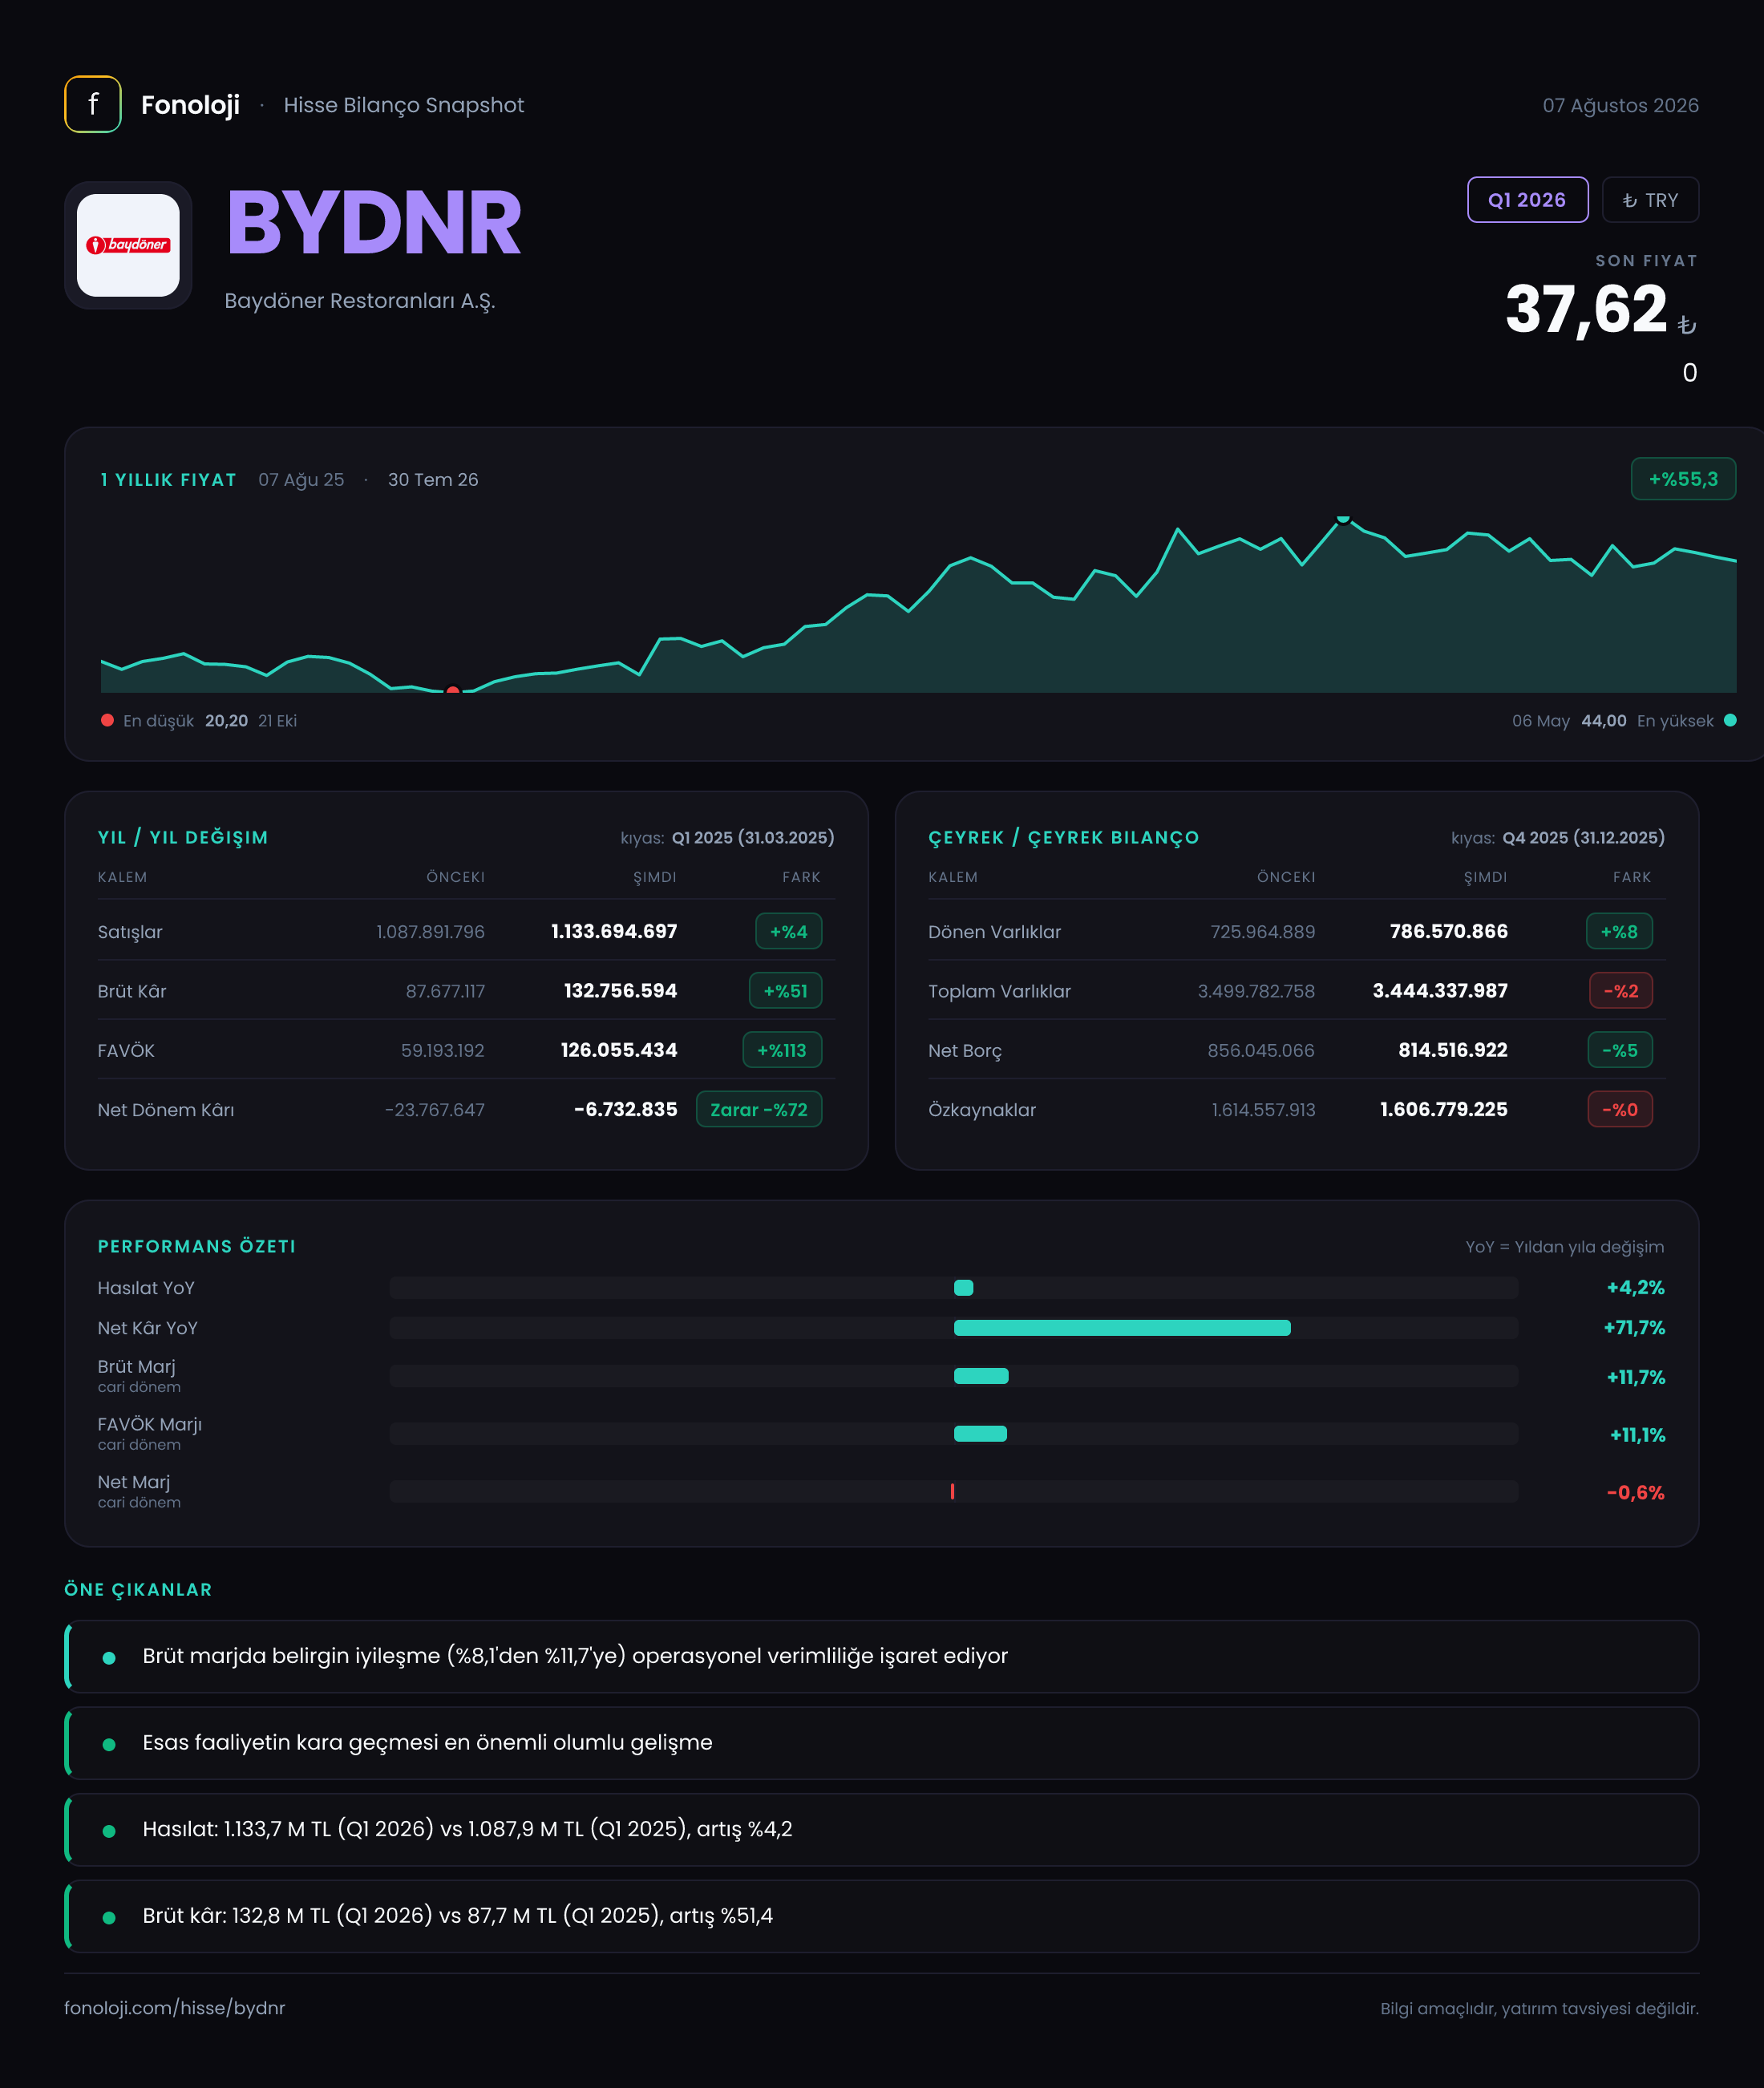
Task: Click the FAVÖK +%113 badge
Action: pos(782,1050)
